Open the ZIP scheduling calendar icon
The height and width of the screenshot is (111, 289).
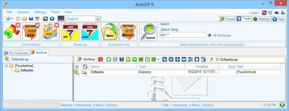[70, 31]
